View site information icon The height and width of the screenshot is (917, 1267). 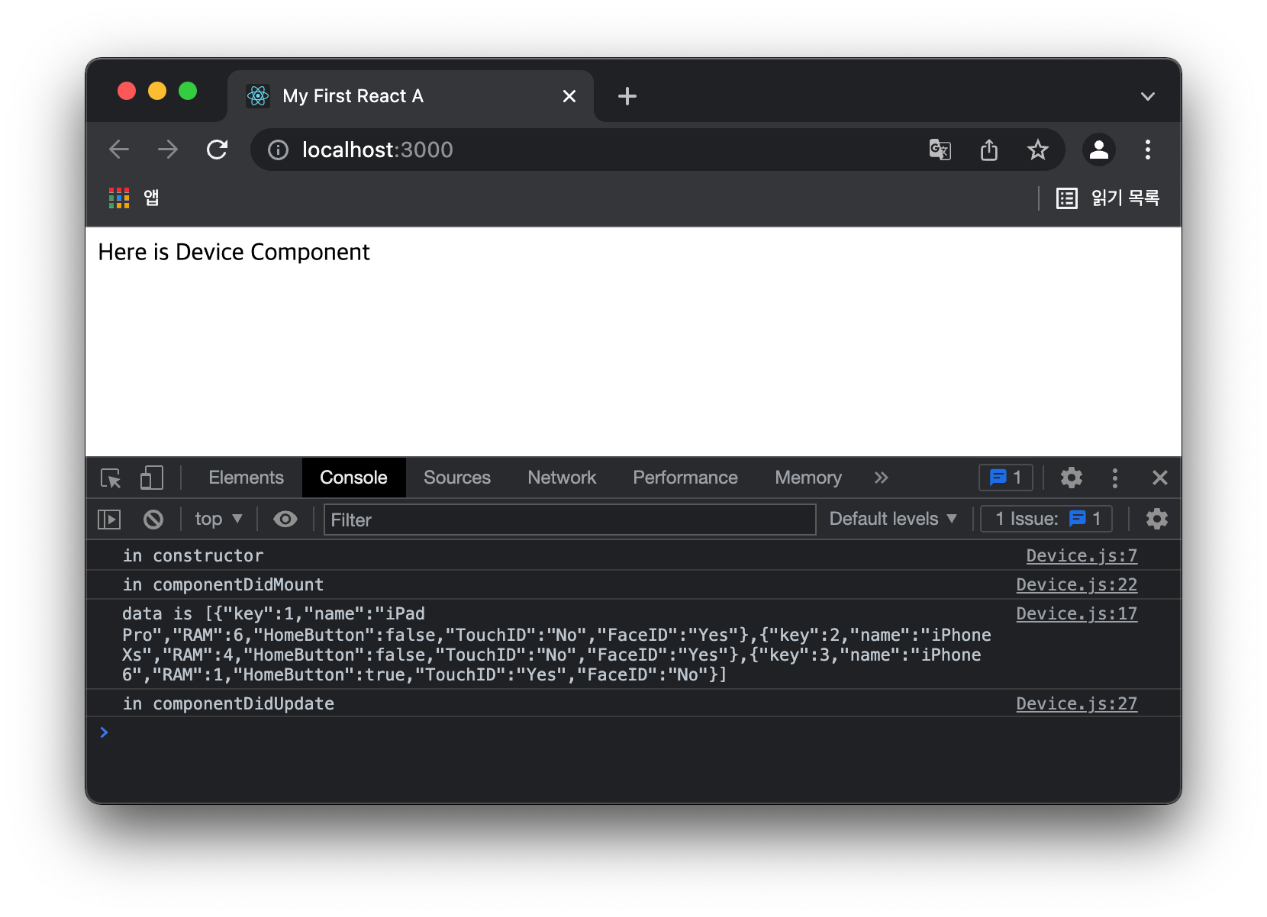click(x=278, y=150)
